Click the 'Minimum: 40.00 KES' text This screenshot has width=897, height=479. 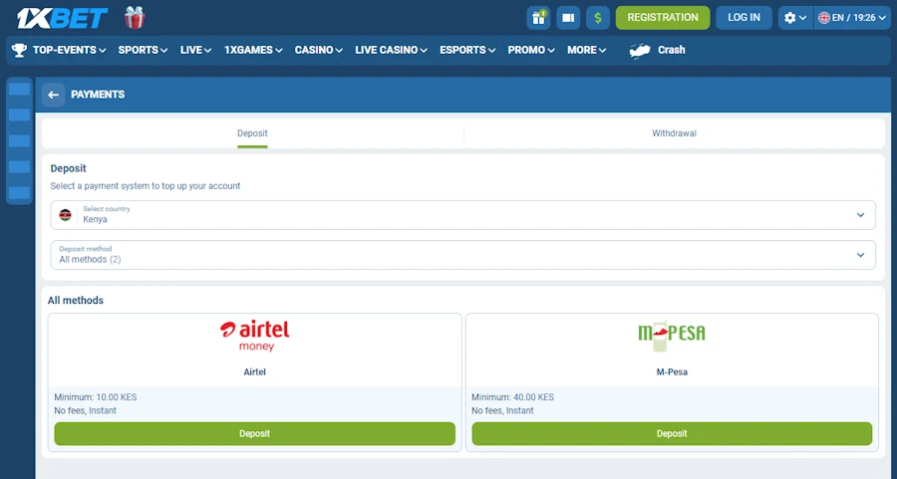[x=512, y=397]
